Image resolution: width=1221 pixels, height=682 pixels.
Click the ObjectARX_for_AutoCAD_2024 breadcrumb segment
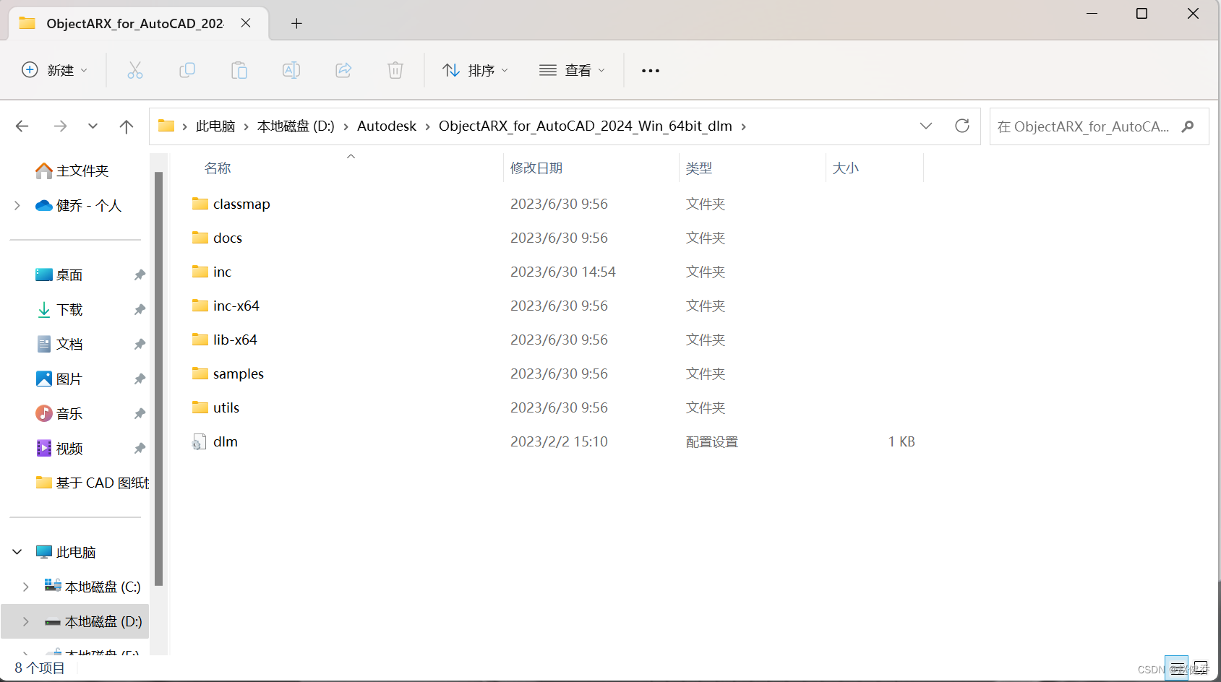click(x=586, y=126)
